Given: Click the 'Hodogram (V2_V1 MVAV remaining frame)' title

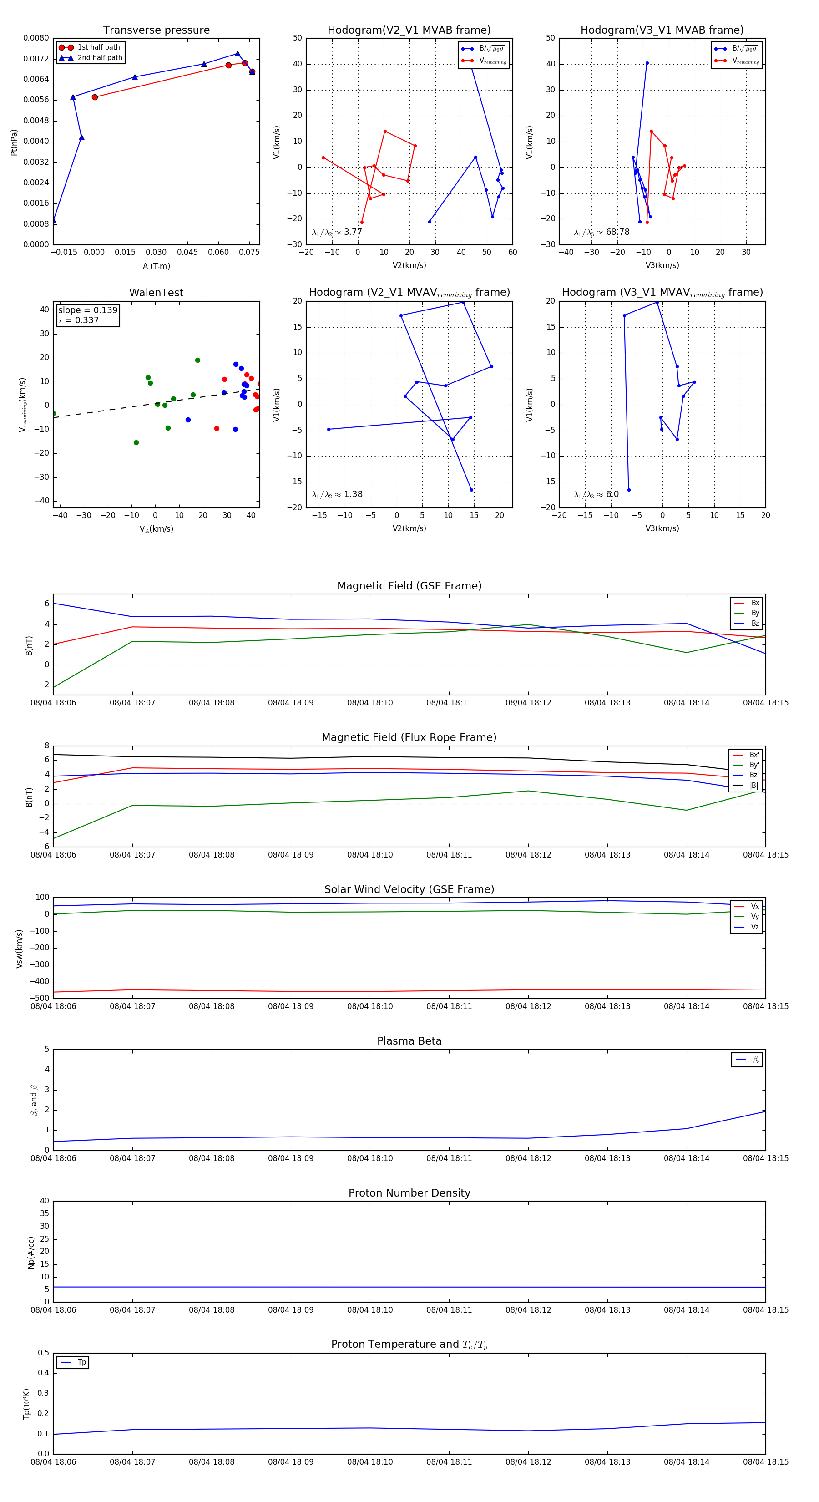Looking at the screenshot, I should [409, 293].
